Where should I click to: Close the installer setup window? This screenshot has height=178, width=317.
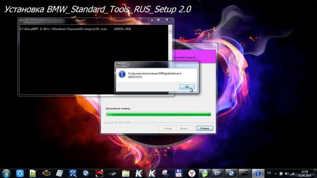point(211,45)
